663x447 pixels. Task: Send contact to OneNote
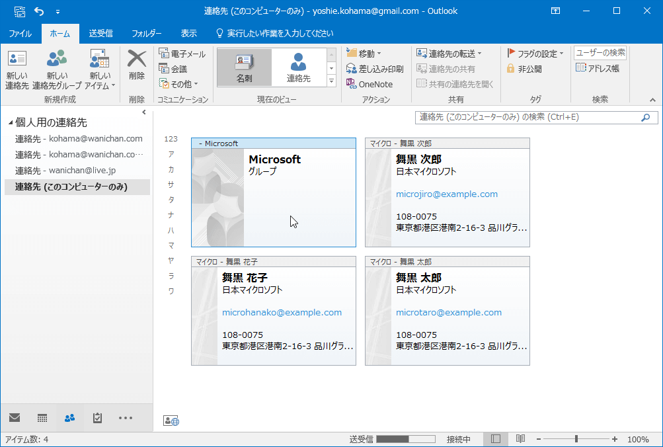tap(370, 84)
